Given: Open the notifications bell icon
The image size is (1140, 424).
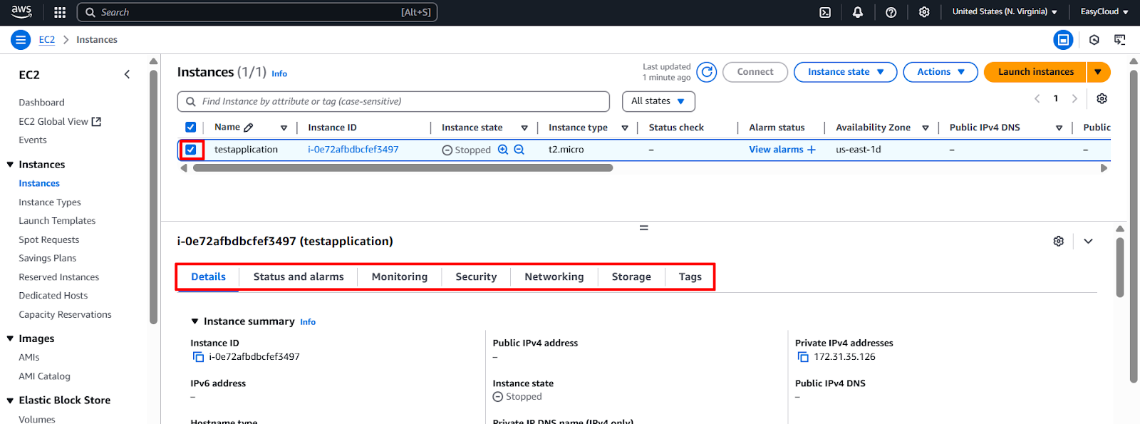Looking at the screenshot, I should [858, 12].
